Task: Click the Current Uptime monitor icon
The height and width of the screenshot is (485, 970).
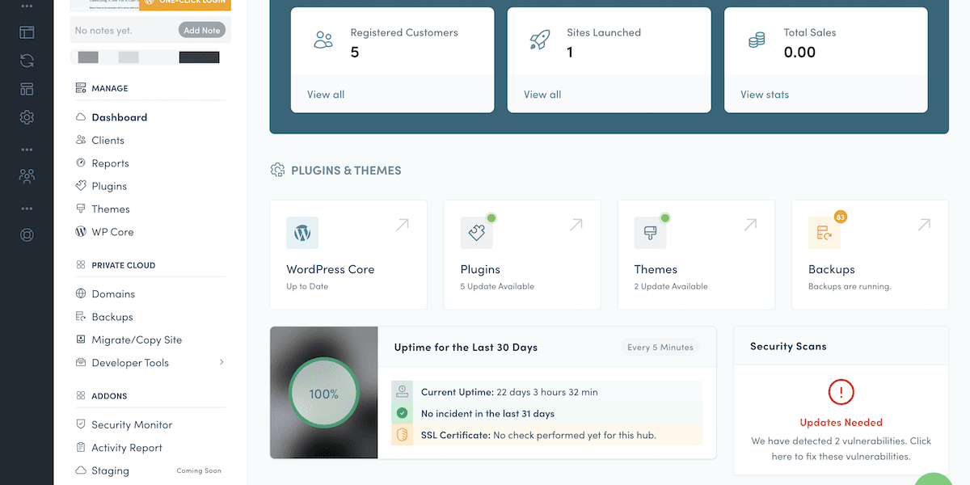Action: 402,391
